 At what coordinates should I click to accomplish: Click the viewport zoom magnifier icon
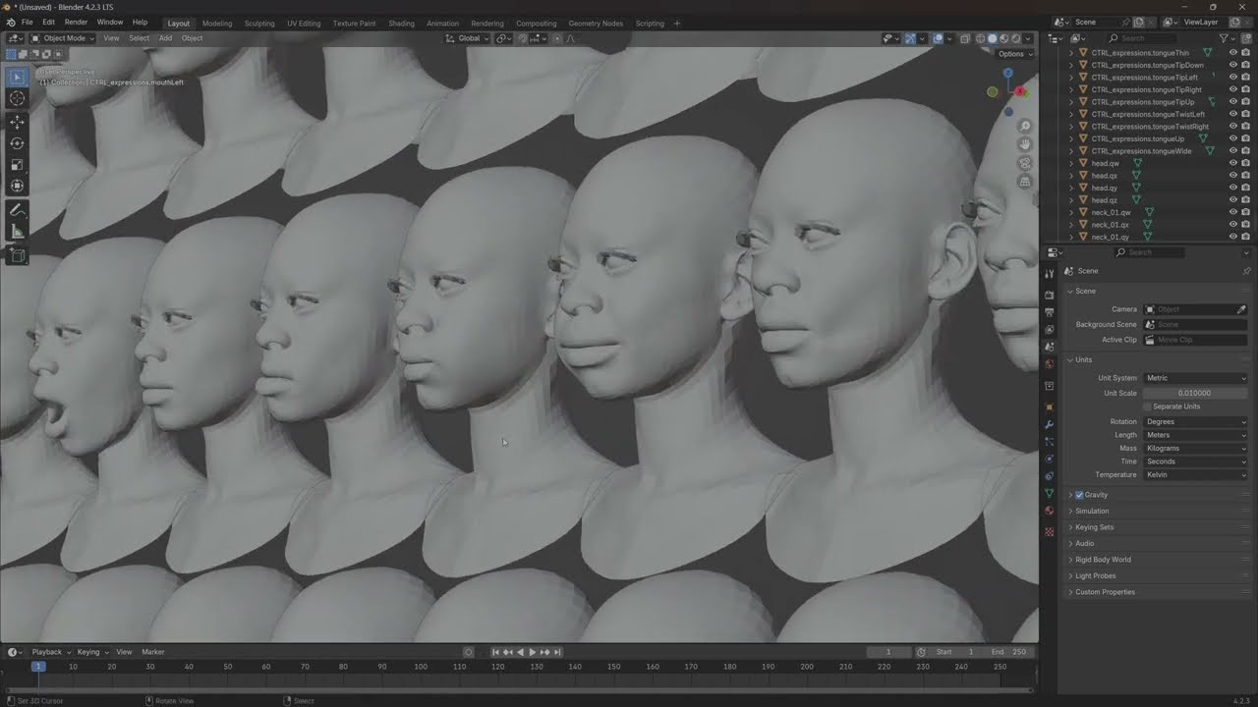click(1025, 127)
